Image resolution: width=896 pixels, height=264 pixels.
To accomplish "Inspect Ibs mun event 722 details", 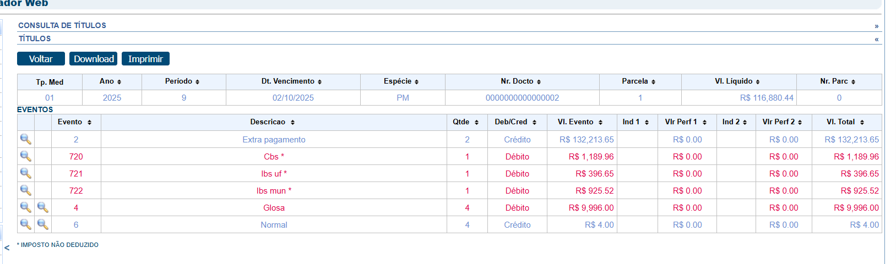I will click(25, 190).
